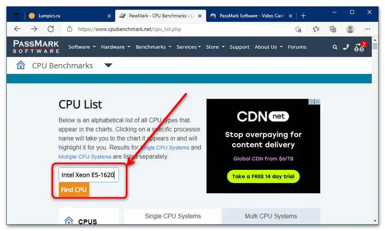Open the browser Settings and more menu

point(367,29)
